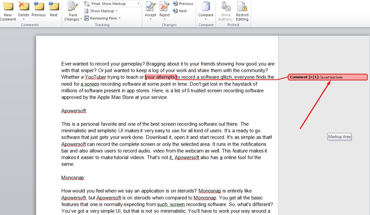Viewport: 370px width, 215px height.
Task: Jump to Next change in Changes group
Action: tap(180, 11)
